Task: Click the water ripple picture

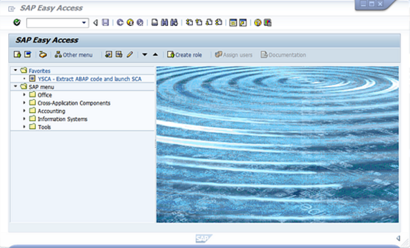Action: [x=278, y=144]
